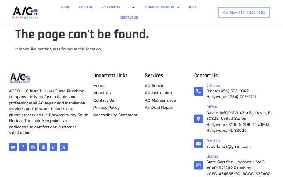Open the Accessibility Statement footer link

click(115, 115)
